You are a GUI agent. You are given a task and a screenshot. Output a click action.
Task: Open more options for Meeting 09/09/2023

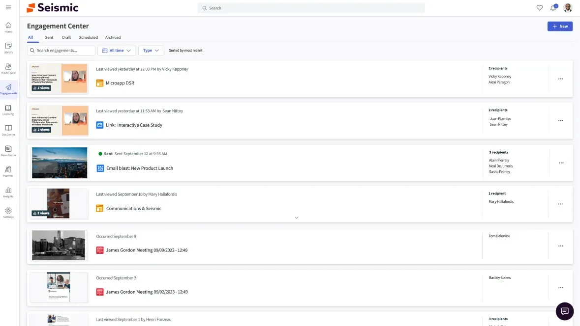tap(560, 246)
